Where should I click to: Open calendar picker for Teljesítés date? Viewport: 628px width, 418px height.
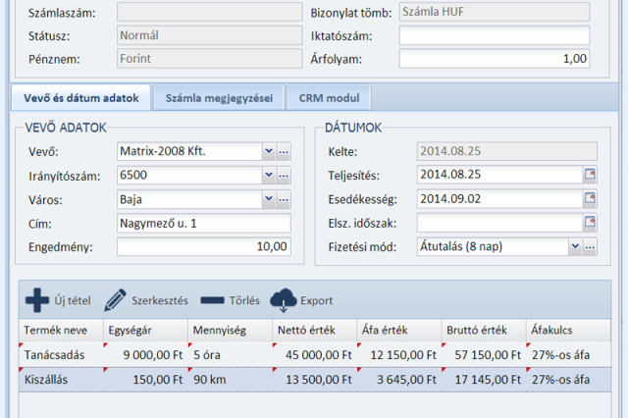pyautogui.click(x=590, y=175)
